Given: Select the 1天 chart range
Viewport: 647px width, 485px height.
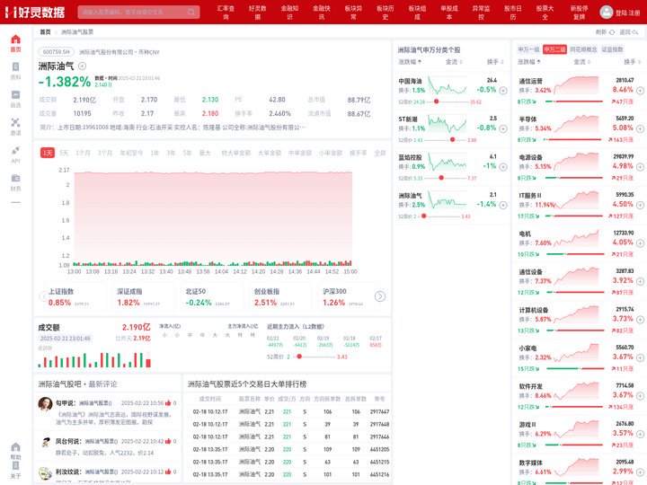Looking at the screenshot, I should coord(48,153).
